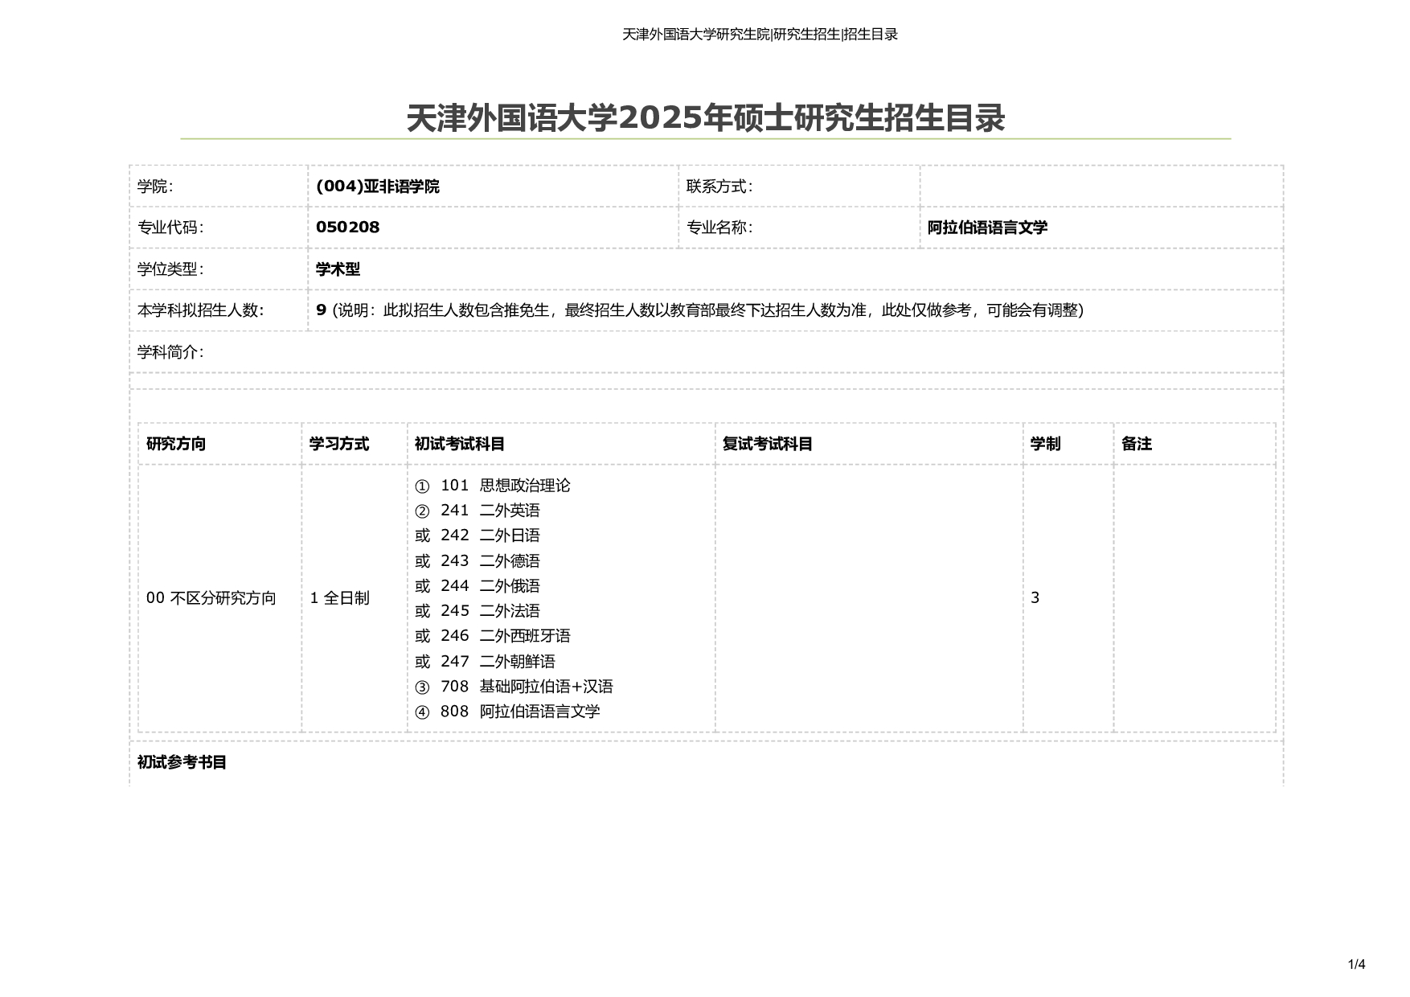Click the value (004)亚非语学院
Image resolution: width=1410 pixels, height=997 pixels.
click(378, 187)
